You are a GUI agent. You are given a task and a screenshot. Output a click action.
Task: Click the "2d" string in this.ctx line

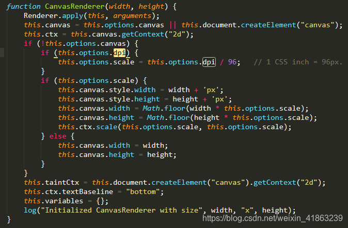click(x=177, y=34)
